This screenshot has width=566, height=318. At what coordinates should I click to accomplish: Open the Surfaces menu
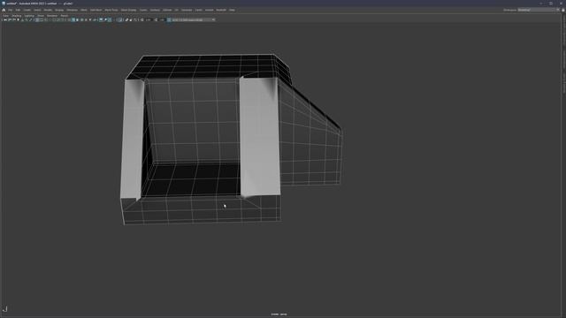click(x=155, y=10)
